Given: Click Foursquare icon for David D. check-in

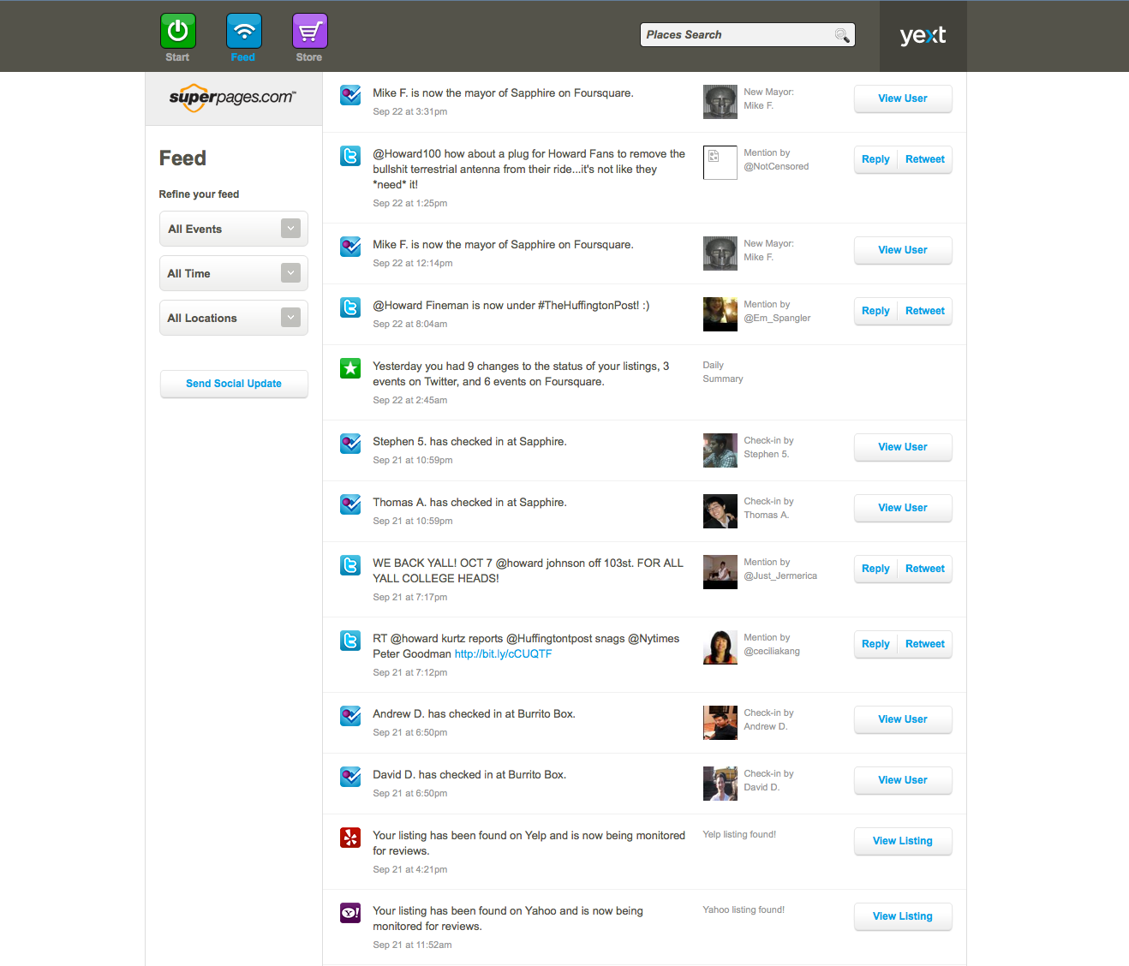Looking at the screenshot, I should pos(350,777).
